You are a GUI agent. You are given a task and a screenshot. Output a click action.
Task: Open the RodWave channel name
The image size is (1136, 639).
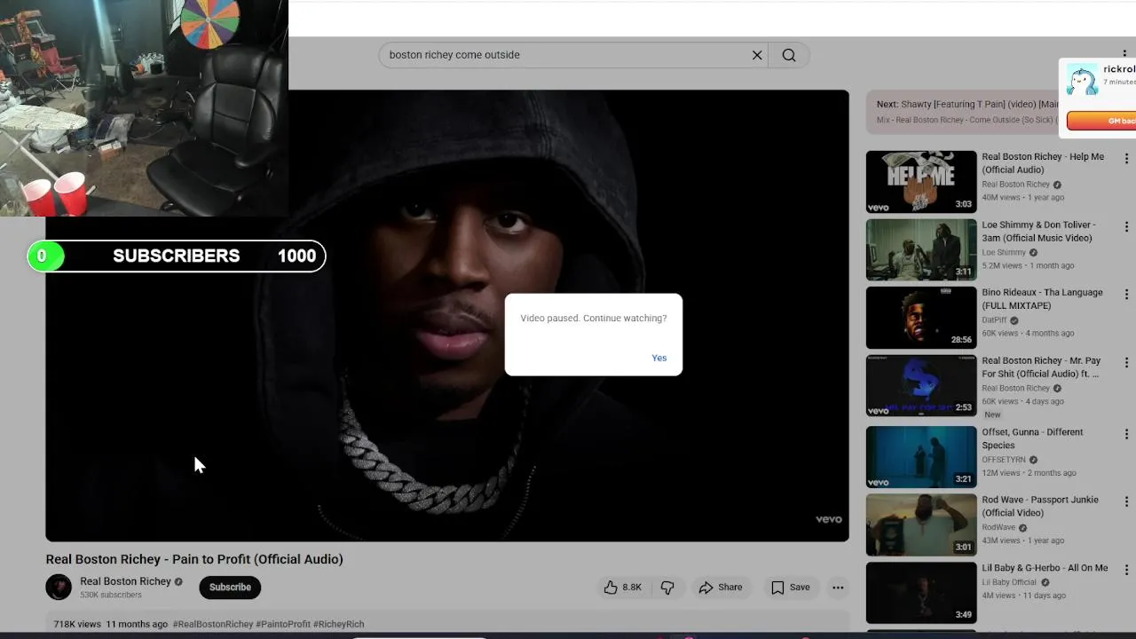[998, 527]
